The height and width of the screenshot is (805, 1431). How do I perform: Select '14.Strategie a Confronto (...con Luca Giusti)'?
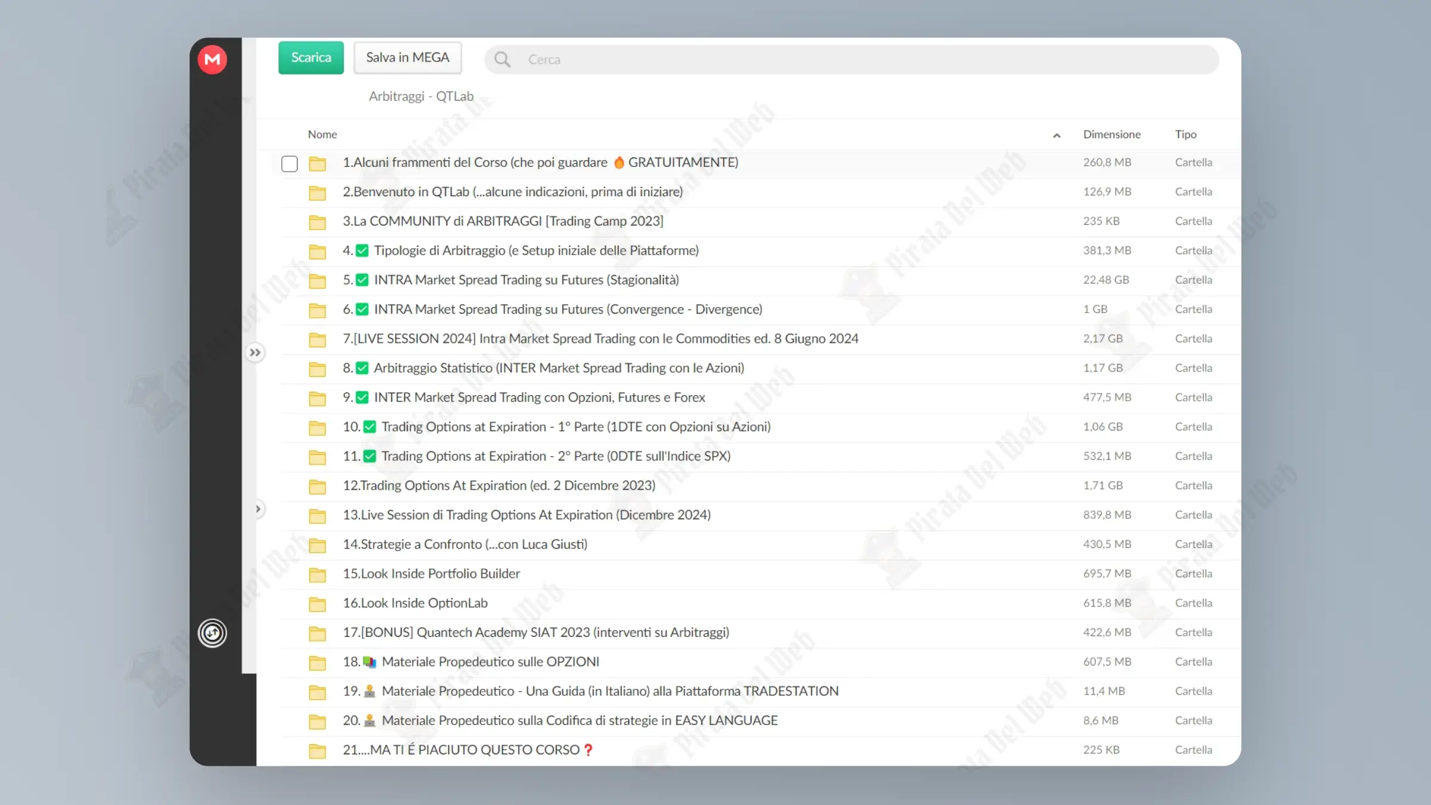465,544
